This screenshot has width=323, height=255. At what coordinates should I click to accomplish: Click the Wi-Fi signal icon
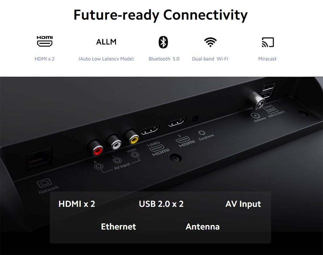coord(210,42)
